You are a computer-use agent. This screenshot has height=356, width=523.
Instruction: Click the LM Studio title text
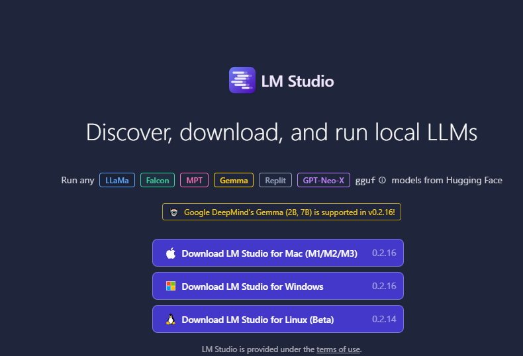(x=297, y=81)
